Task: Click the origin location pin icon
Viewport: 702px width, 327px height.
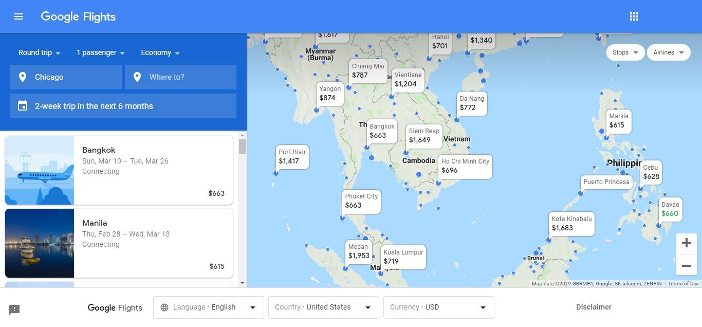Action: 23,77
